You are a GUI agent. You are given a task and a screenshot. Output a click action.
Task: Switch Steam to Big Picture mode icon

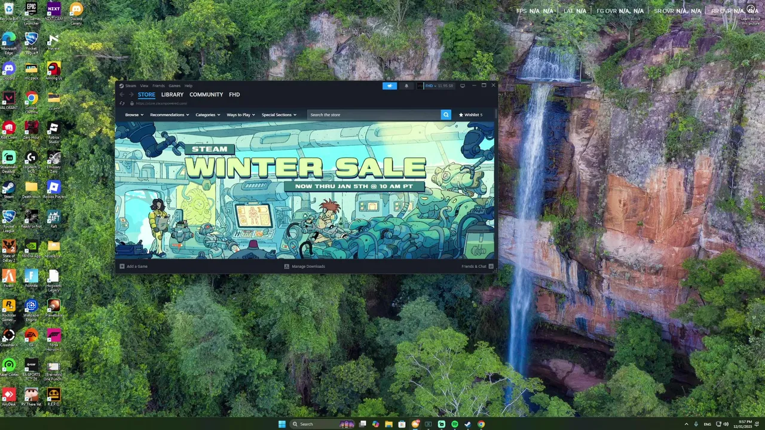(462, 86)
